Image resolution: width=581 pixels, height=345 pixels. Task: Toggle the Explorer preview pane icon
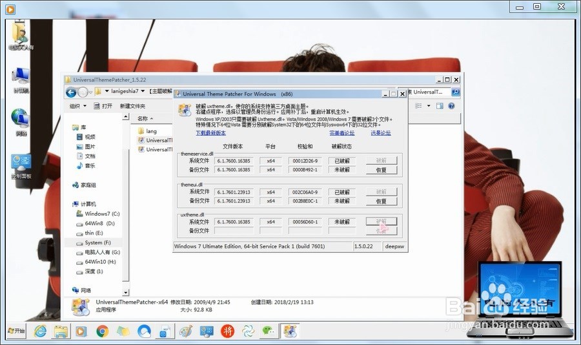440,106
